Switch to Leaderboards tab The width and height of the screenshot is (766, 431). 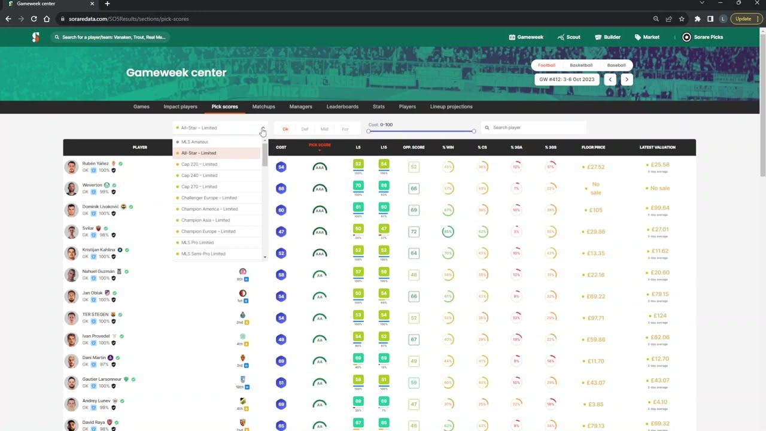(342, 107)
